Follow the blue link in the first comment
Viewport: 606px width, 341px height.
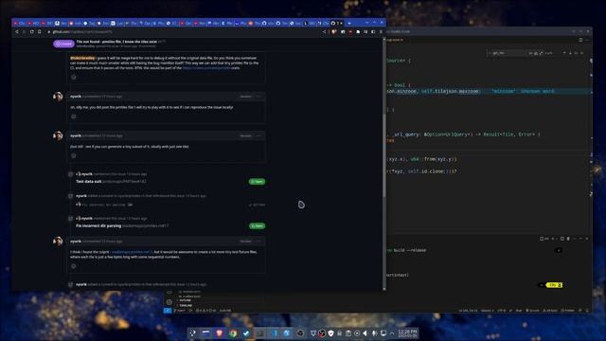(206, 68)
